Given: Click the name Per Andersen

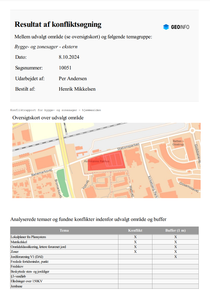Looking at the screenshot, I should 73,79.
